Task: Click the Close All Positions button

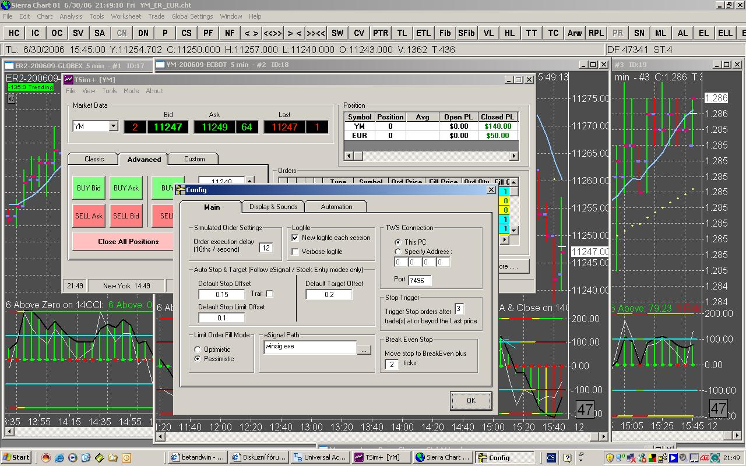Action: point(128,241)
